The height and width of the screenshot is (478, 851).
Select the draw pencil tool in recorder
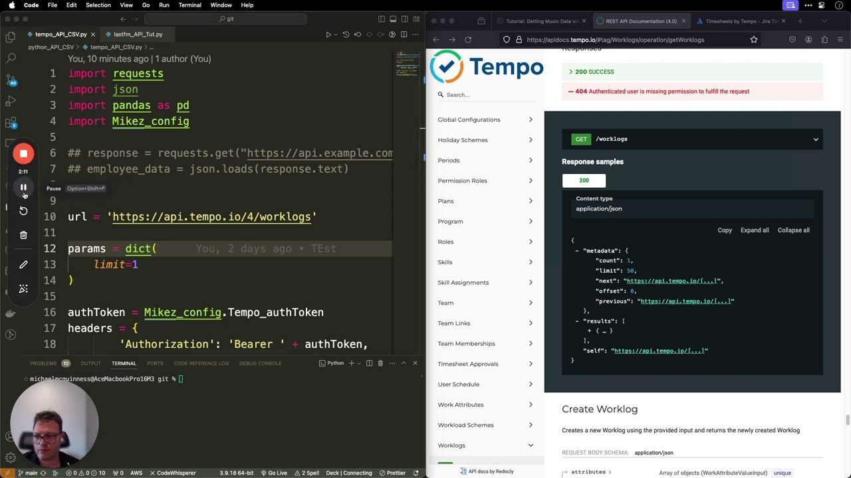[23, 265]
